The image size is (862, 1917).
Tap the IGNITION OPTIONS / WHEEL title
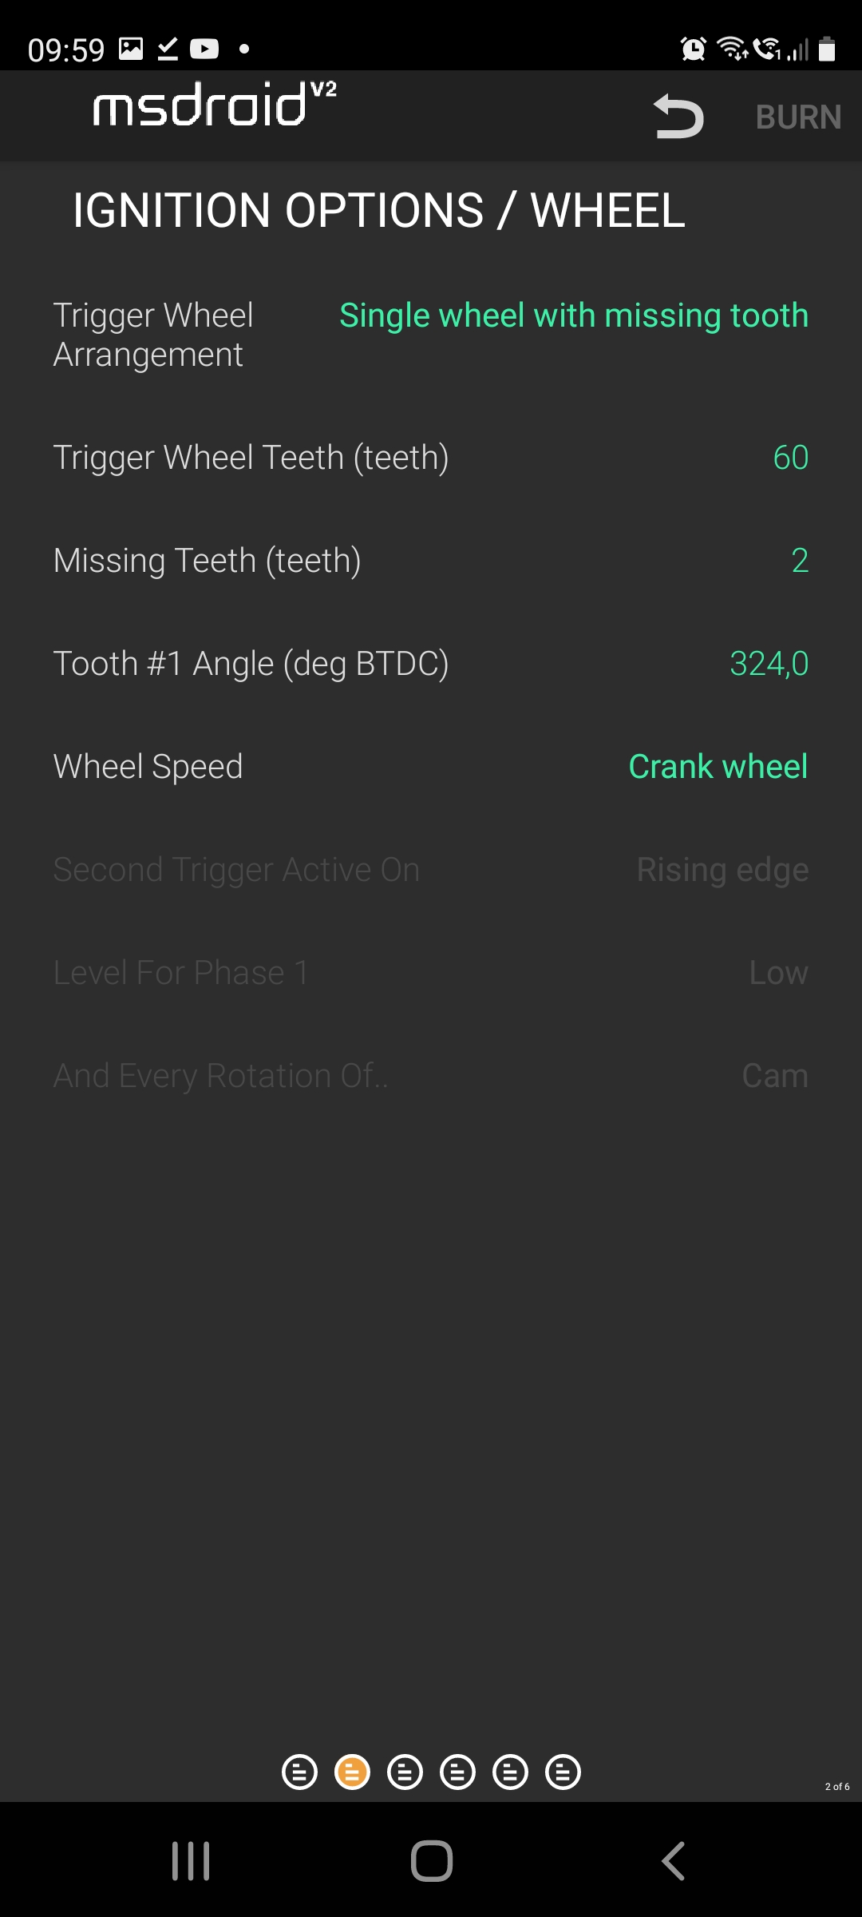[379, 211]
